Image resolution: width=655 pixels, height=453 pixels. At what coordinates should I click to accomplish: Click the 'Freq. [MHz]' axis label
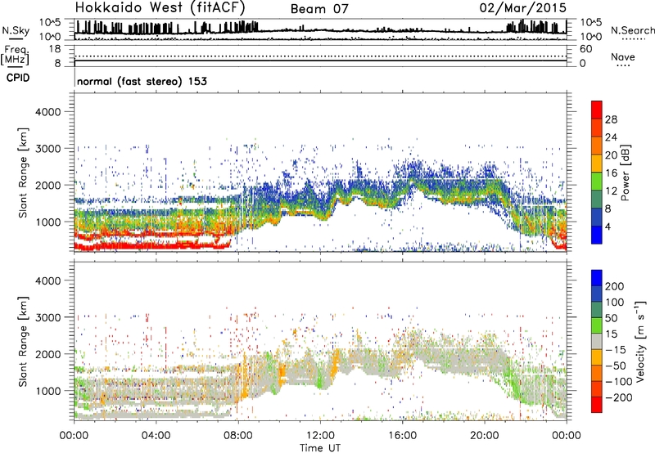(16, 56)
